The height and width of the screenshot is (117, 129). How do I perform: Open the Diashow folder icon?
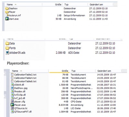7,8
